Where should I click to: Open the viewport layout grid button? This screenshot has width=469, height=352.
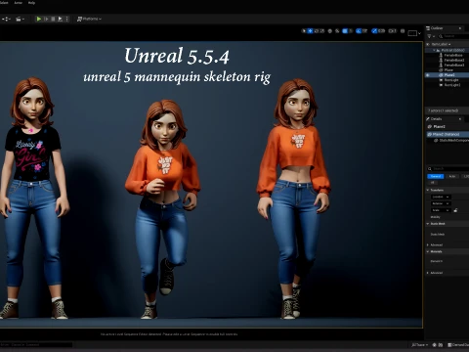click(403, 31)
